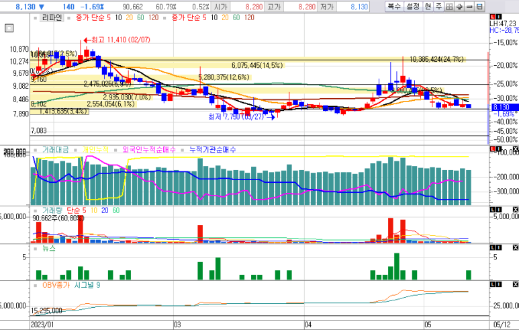This screenshot has width=519, height=330.
Task: Click the 5,280,375(12.6%) volume profile label
Action: point(224,77)
